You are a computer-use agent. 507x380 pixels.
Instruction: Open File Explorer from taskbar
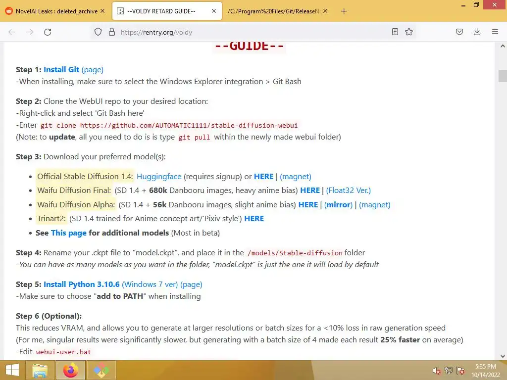pyautogui.click(x=40, y=370)
